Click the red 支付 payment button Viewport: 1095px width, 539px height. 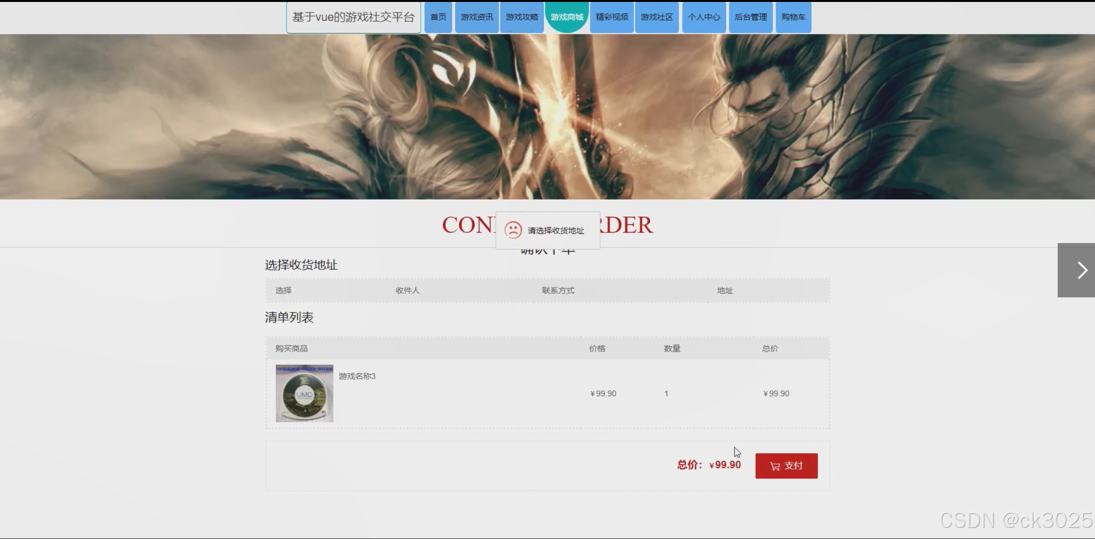coord(786,465)
